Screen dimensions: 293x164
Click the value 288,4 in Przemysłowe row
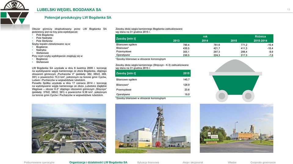tap(244, 52)
